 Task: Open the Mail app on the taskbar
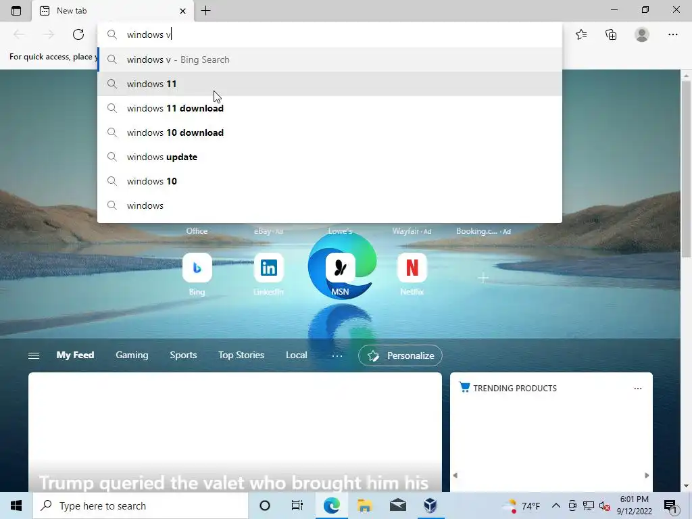tap(397, 505)
